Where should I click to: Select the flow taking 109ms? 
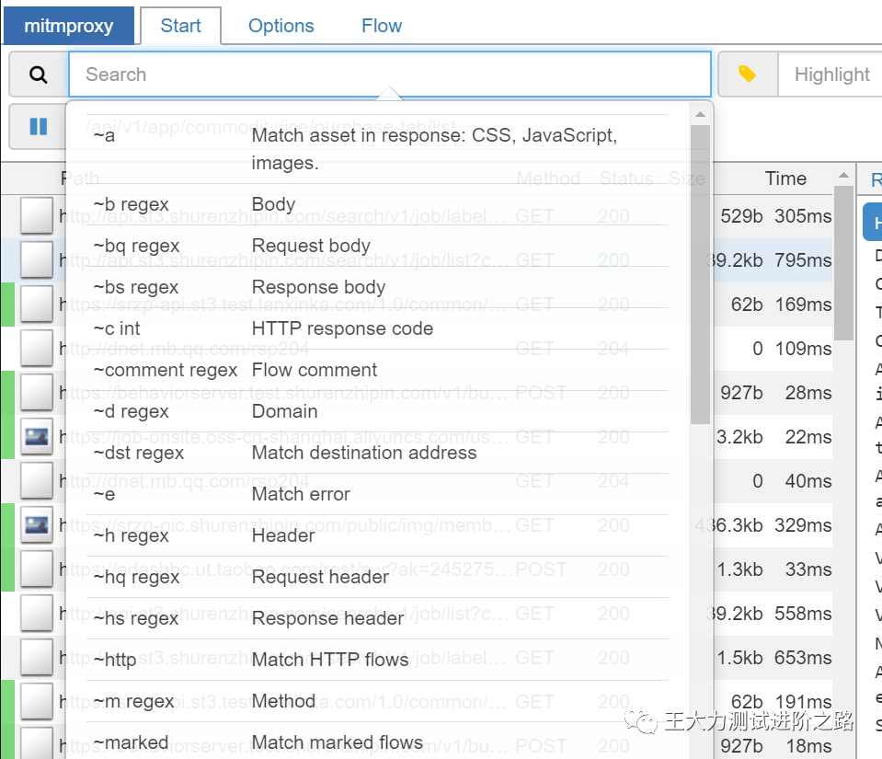click(417, 349)
